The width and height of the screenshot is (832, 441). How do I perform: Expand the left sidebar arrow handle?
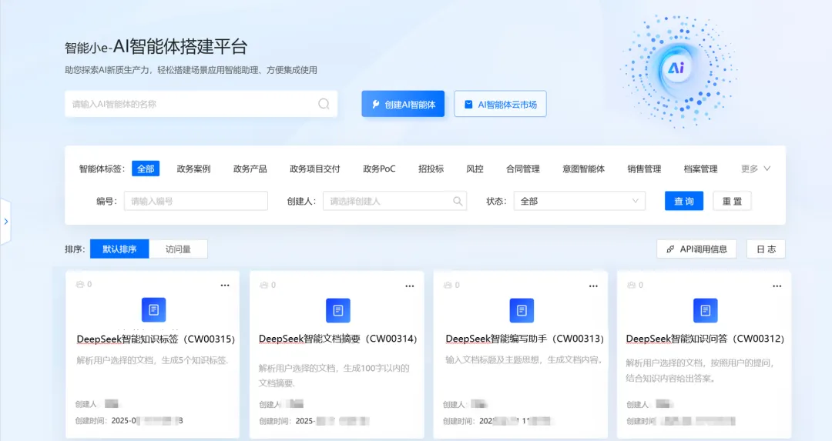pos(5,222)
